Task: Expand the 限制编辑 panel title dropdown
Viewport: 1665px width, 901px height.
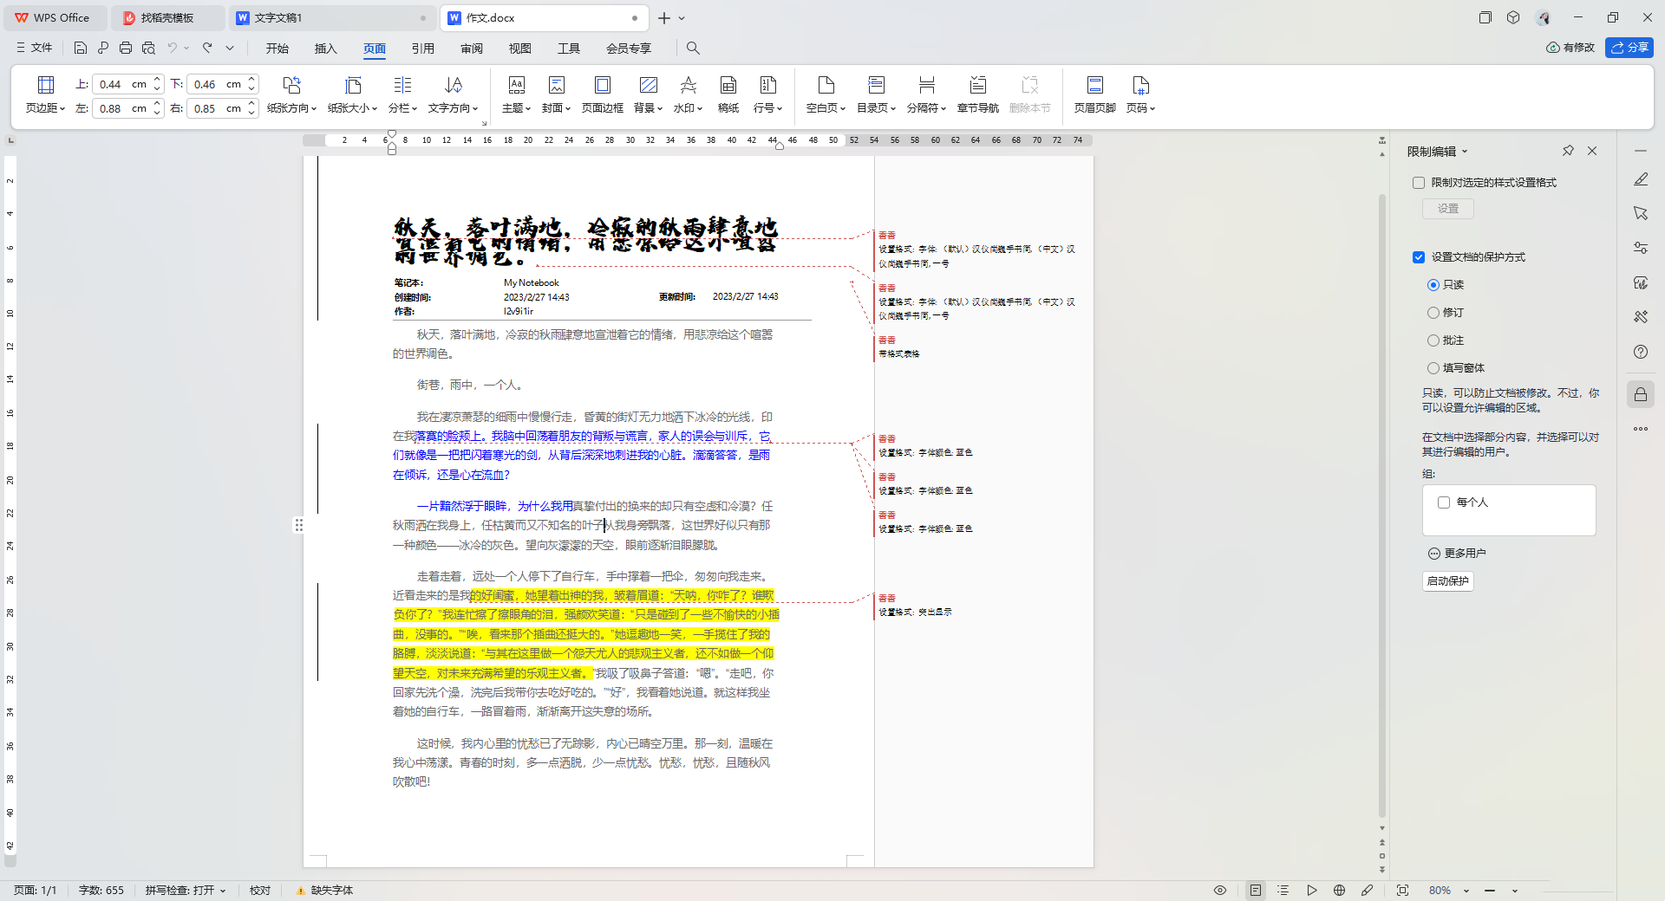Action: [x=1465, y=152]
